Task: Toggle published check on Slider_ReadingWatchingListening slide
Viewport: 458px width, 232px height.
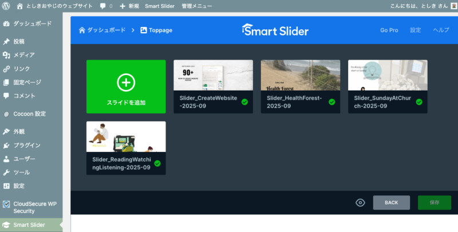Action: click(157, 163)
